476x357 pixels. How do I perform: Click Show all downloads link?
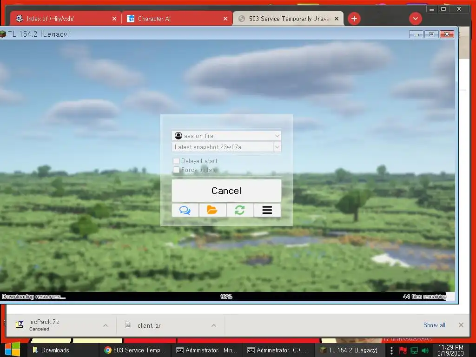(x=434, y=325)
